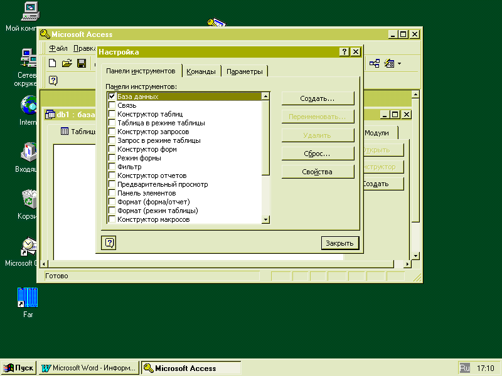502x376 pixels.
Task: Tick the Фильтр toolbar checkbox
Action: [x=112, y=167]
